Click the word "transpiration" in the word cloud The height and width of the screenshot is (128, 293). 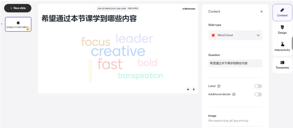pos(140,76)
